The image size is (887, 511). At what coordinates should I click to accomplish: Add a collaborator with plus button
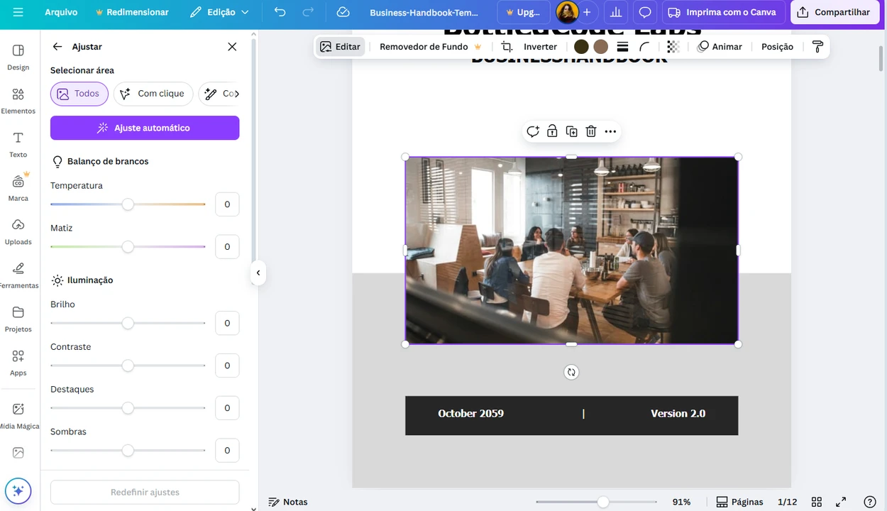[587, 12]
